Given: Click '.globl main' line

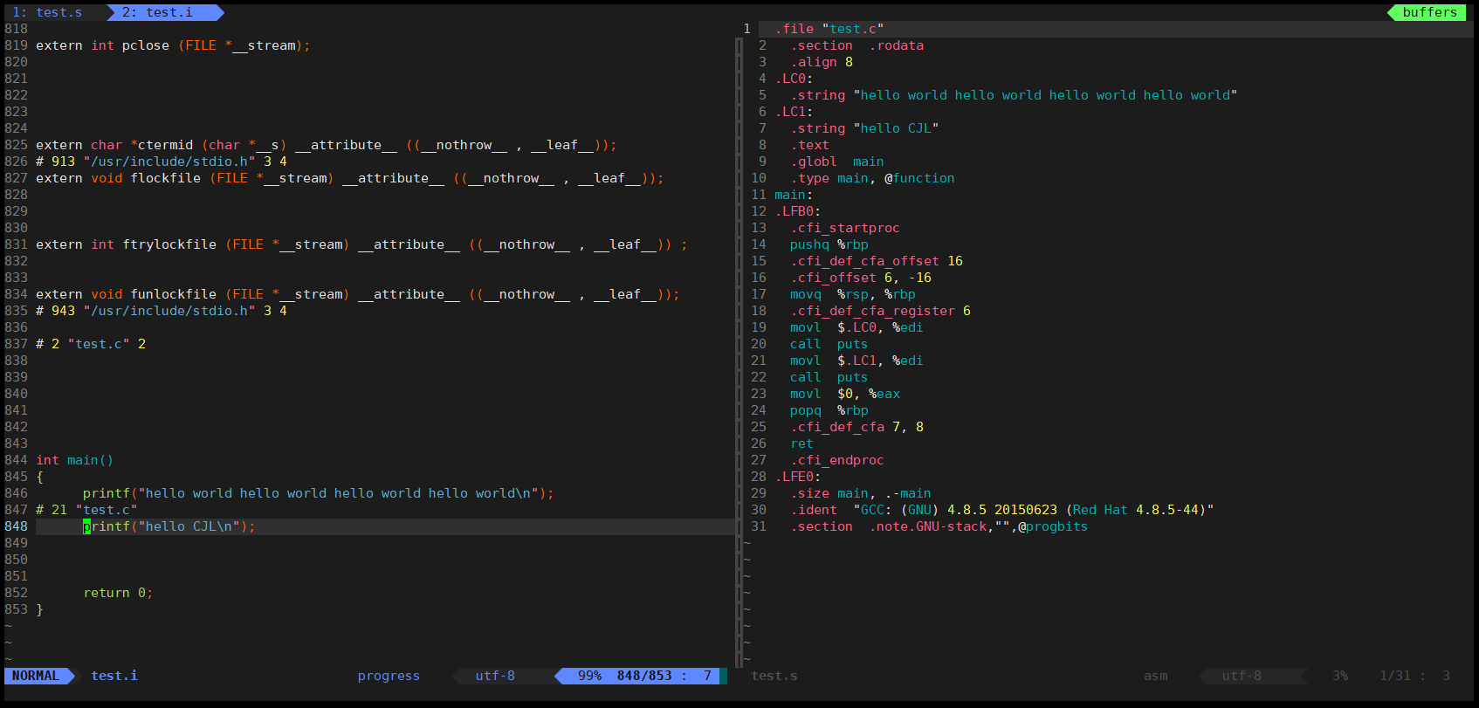Looking at the screenshot, I should click(x=837, y=162).
